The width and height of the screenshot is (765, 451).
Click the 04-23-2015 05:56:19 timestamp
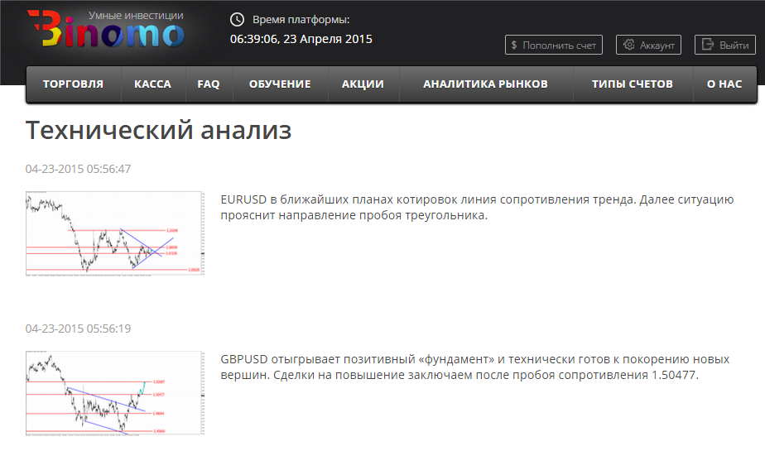78,329
